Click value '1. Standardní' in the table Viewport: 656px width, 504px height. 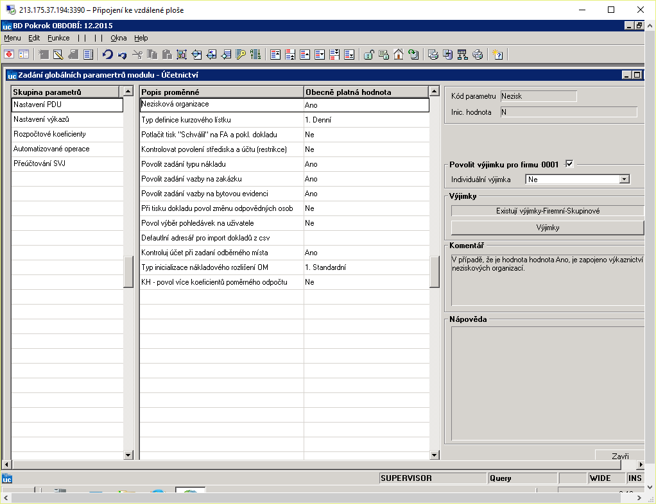[325, 267]
